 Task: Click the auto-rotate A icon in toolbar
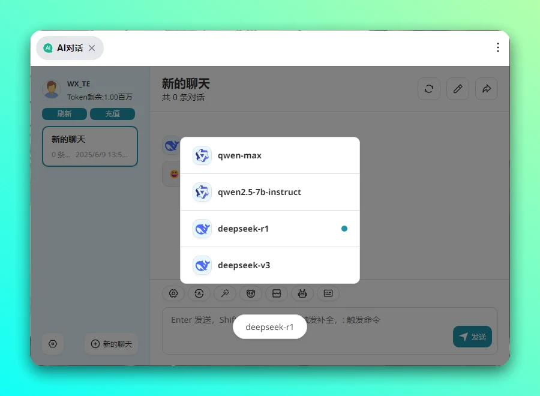pos(199,293)
